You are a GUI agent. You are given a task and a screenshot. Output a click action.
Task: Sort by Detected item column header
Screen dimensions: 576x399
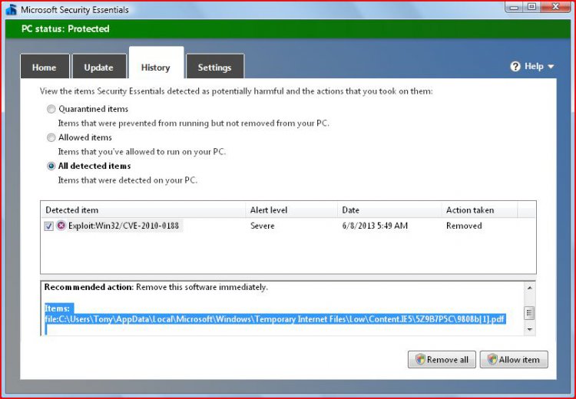coord(143,210)
